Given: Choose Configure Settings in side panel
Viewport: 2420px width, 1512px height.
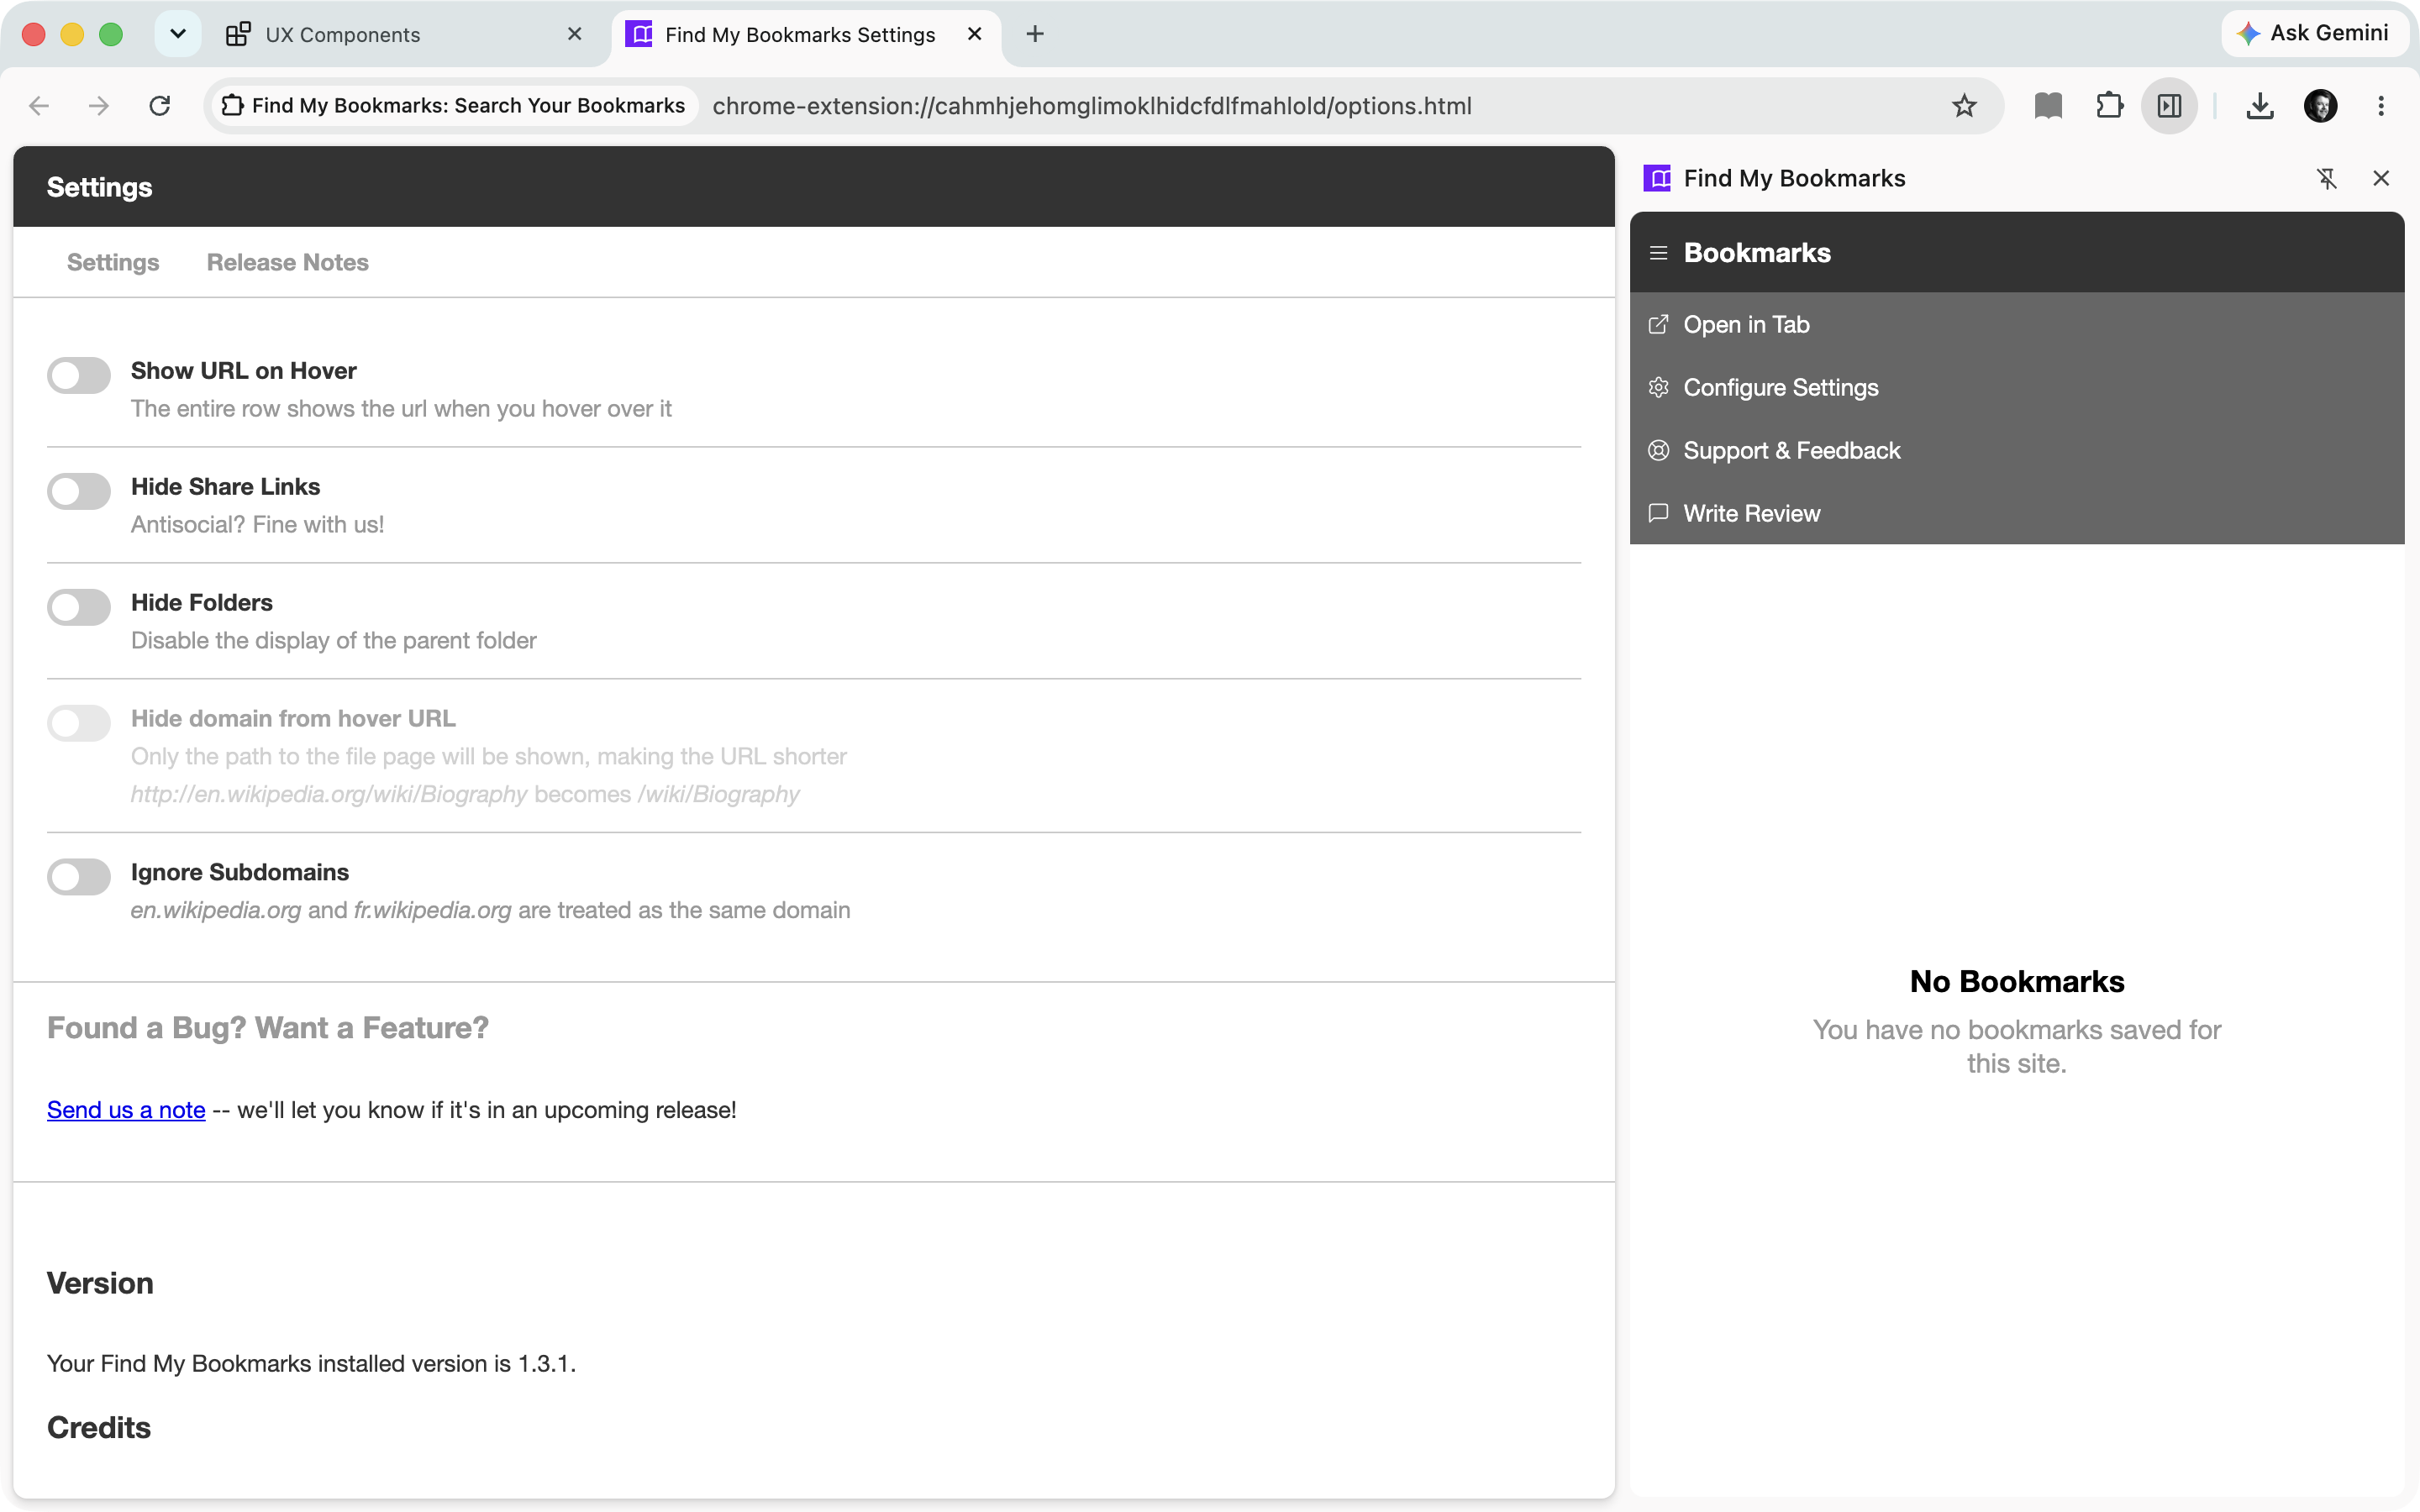Looking at the screenshot, I should [x=2017, y=387].
